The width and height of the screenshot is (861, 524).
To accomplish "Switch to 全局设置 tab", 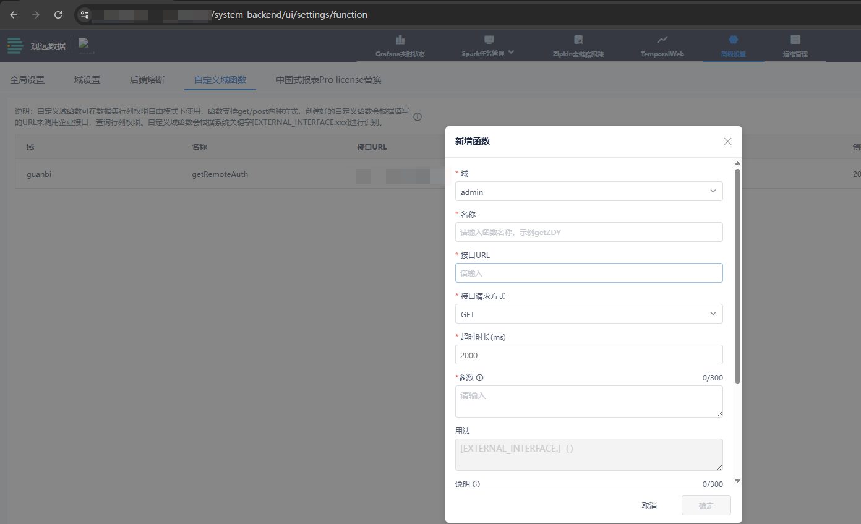I will (27, 80).
